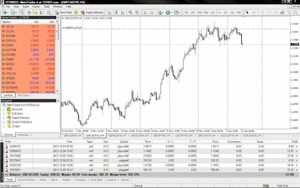The height and width of the screenshot is (188, 300).
Task: Close the Market Watch panel
Action: 58,17
